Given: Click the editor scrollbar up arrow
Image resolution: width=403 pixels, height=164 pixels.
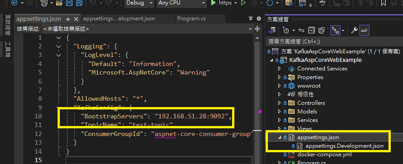Looking at the screenshot, I should 257,38.
